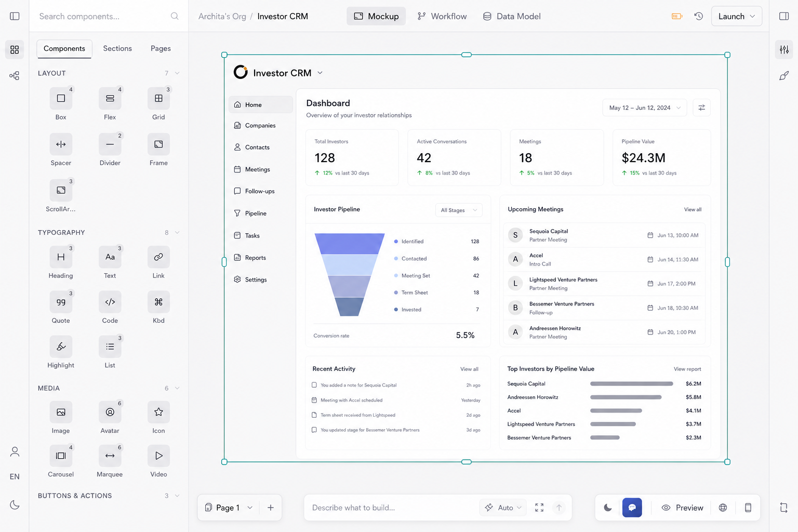Screen dimensions: 798x532
Task: Open version history clock icon
Action: click(699, 16)
